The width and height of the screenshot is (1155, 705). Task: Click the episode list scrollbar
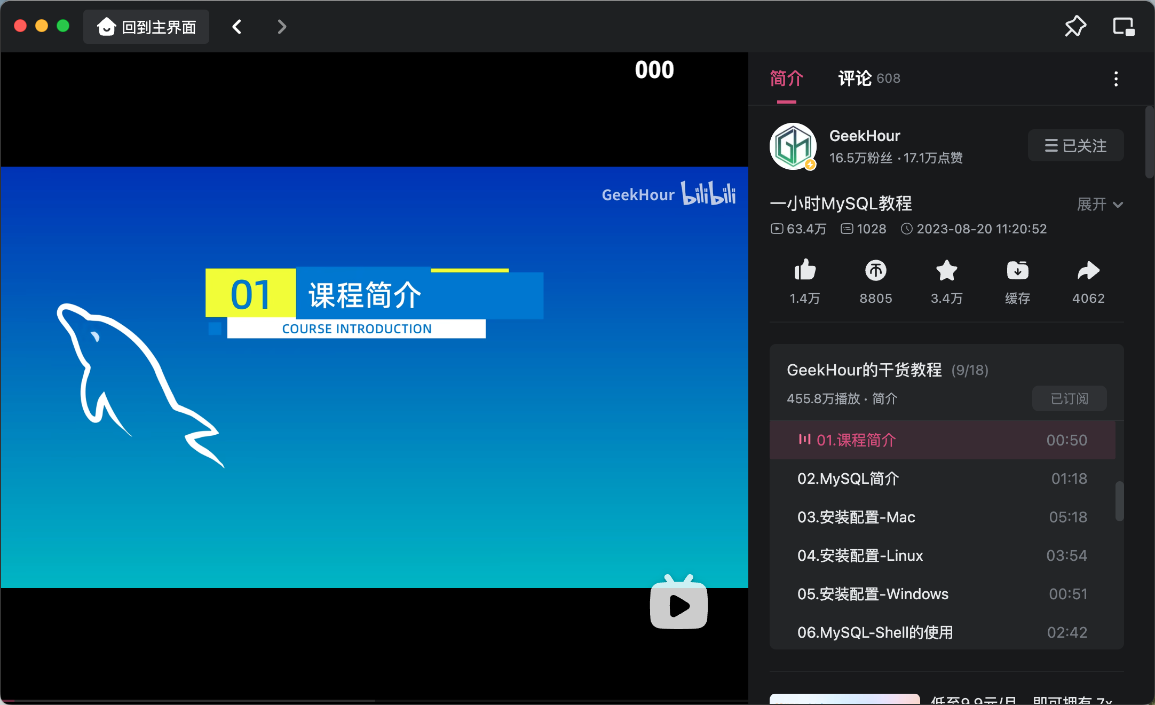[x=1119, y=501]
